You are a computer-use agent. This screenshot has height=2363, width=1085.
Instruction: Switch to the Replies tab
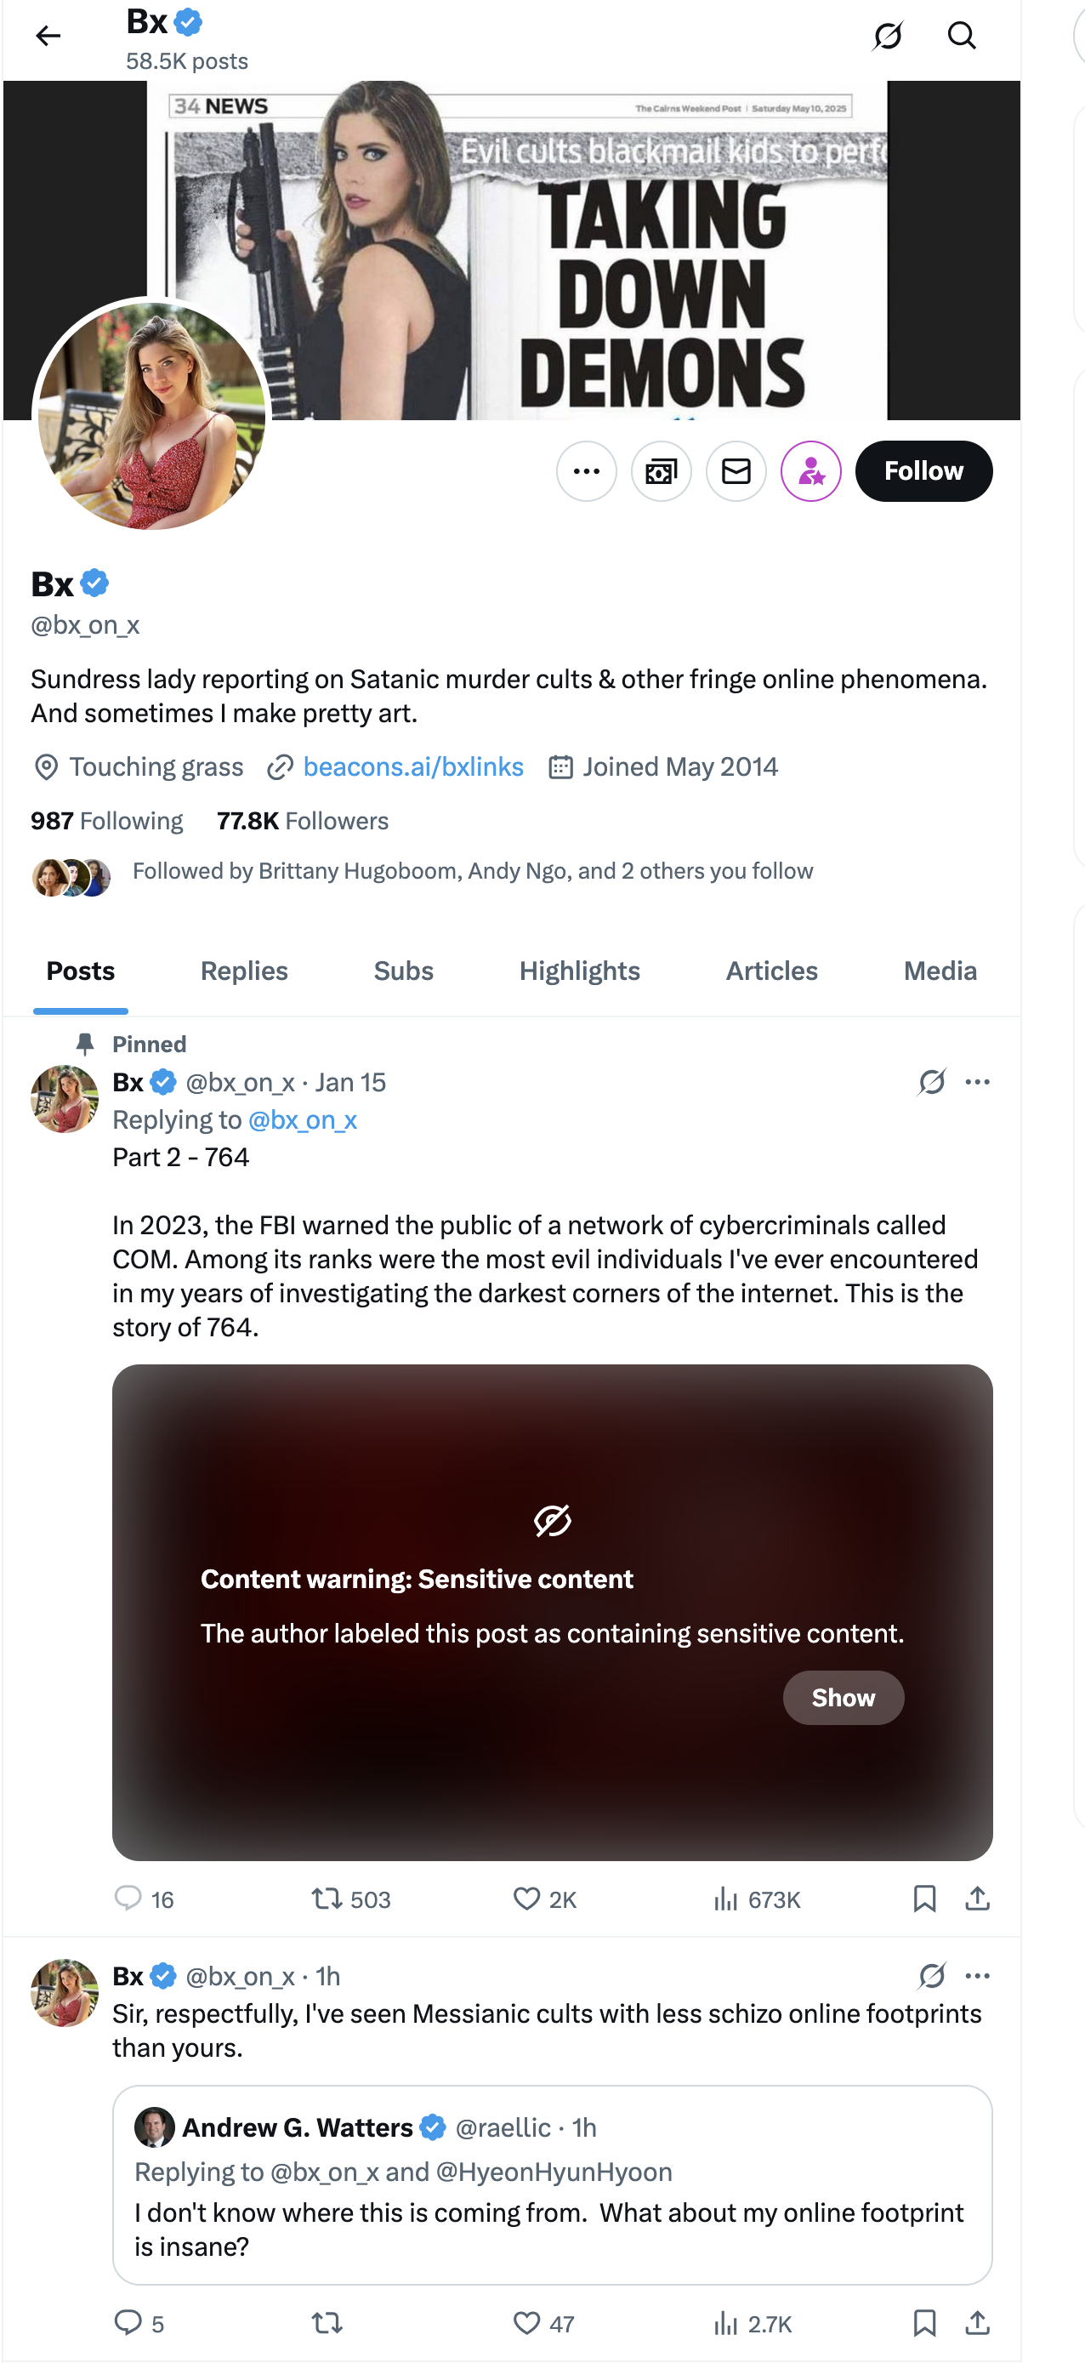(244, 971)
